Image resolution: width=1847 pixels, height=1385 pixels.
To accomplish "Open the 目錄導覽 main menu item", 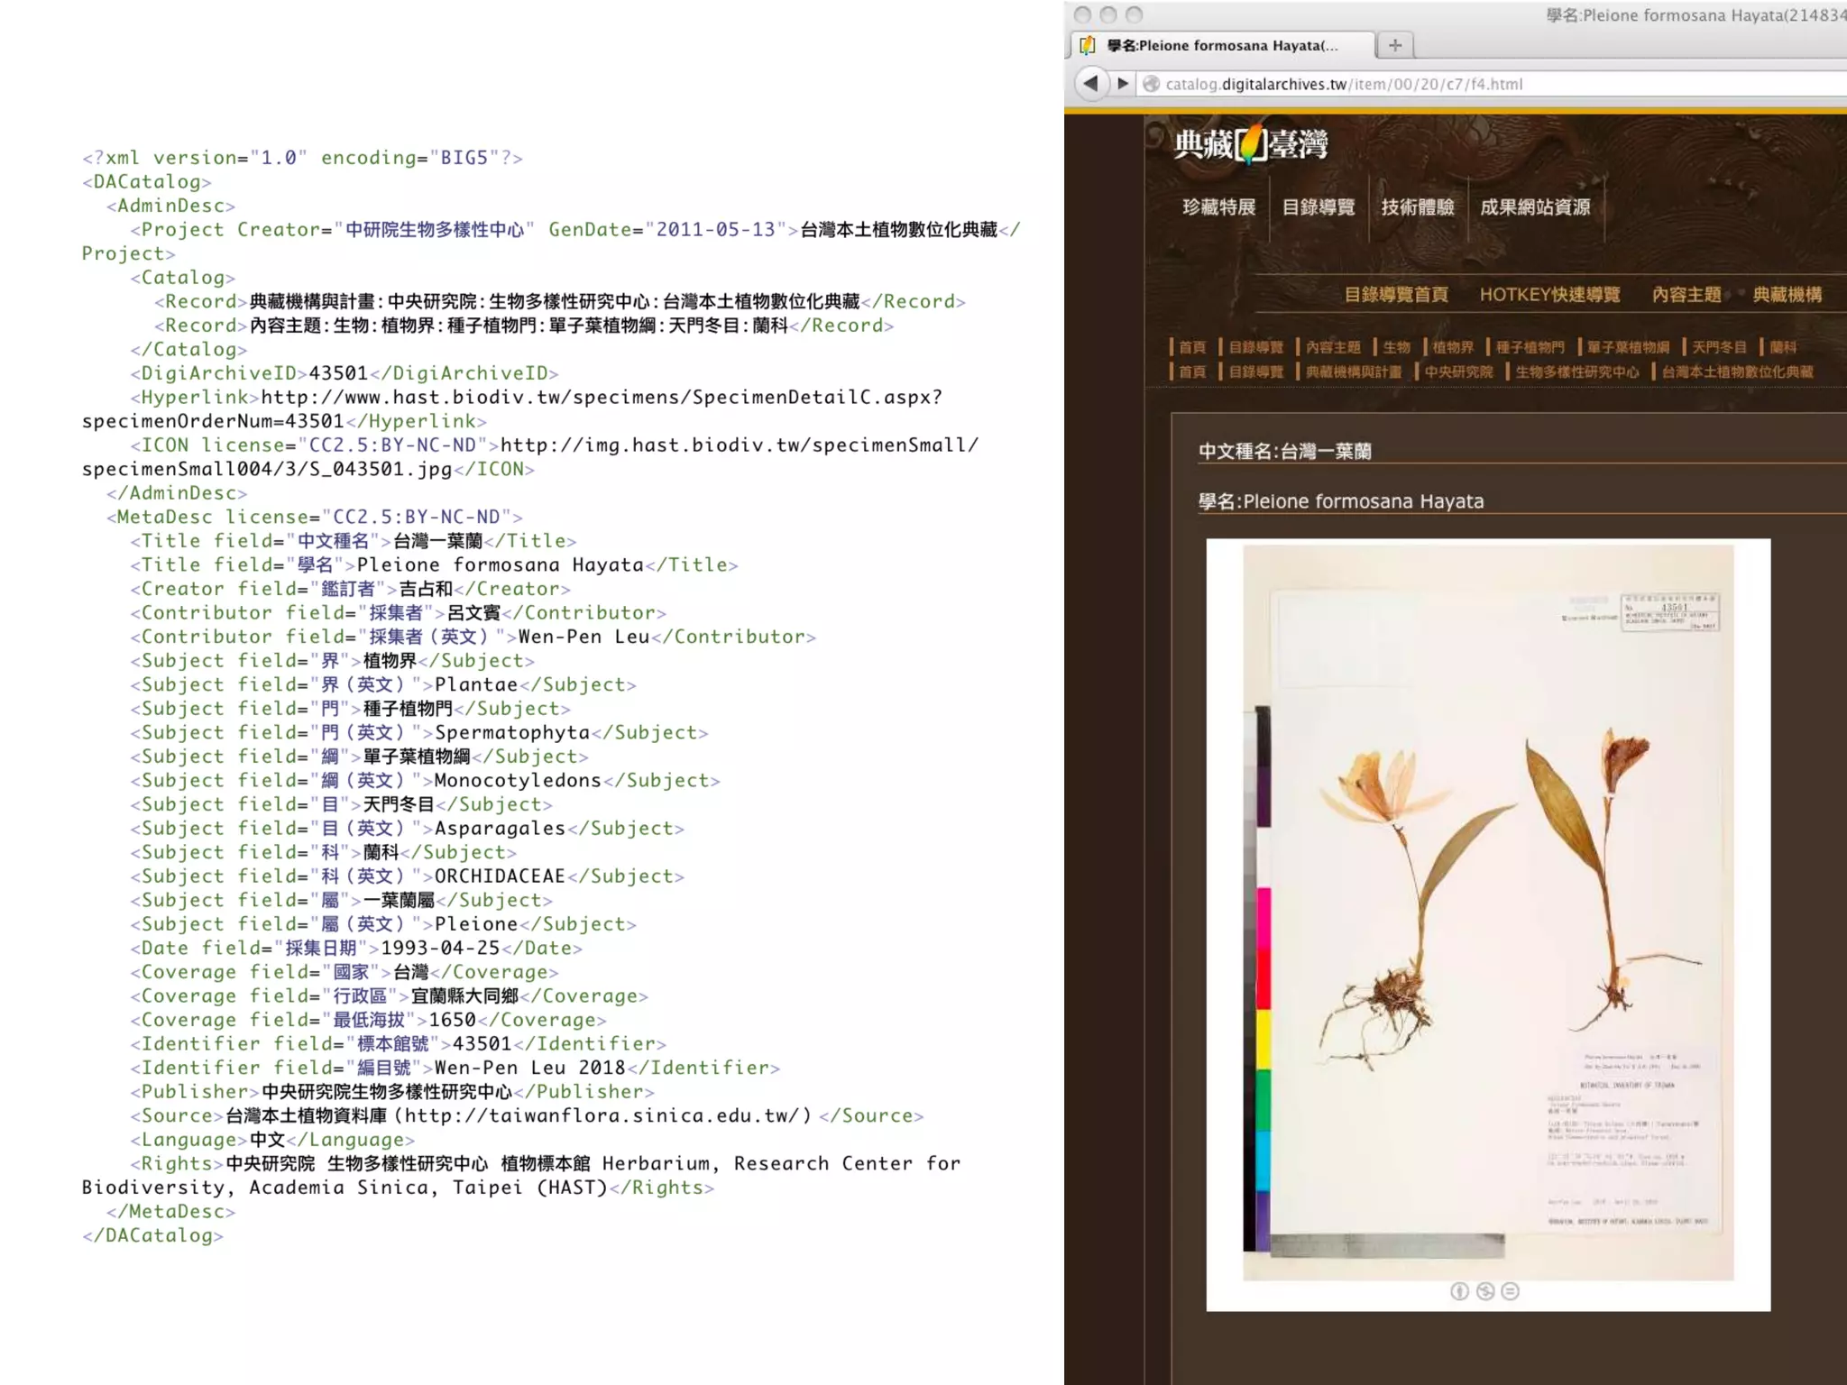I will [x=1319, y=207].
